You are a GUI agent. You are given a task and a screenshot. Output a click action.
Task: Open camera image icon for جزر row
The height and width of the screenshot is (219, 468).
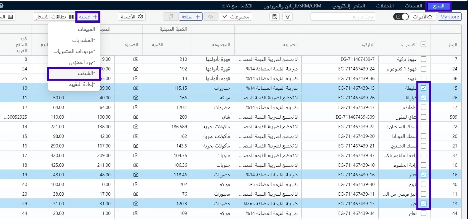pos(136,204)
